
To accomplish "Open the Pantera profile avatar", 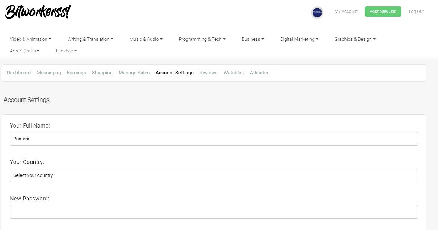I will pos(317,13).
